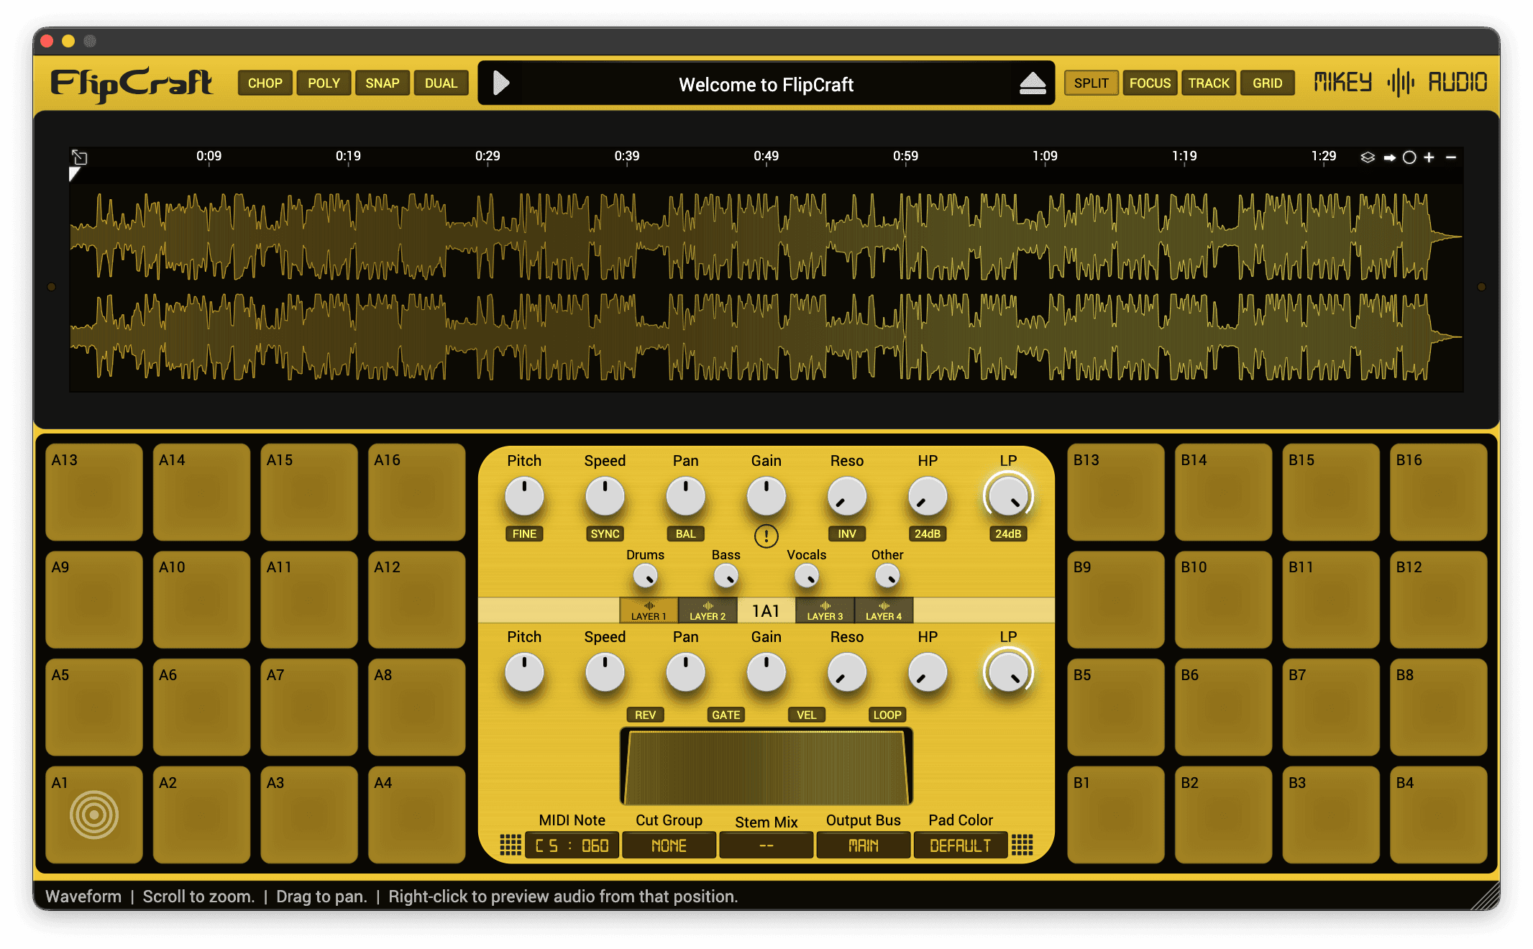Click the eject sample icon

point(1033,84)
